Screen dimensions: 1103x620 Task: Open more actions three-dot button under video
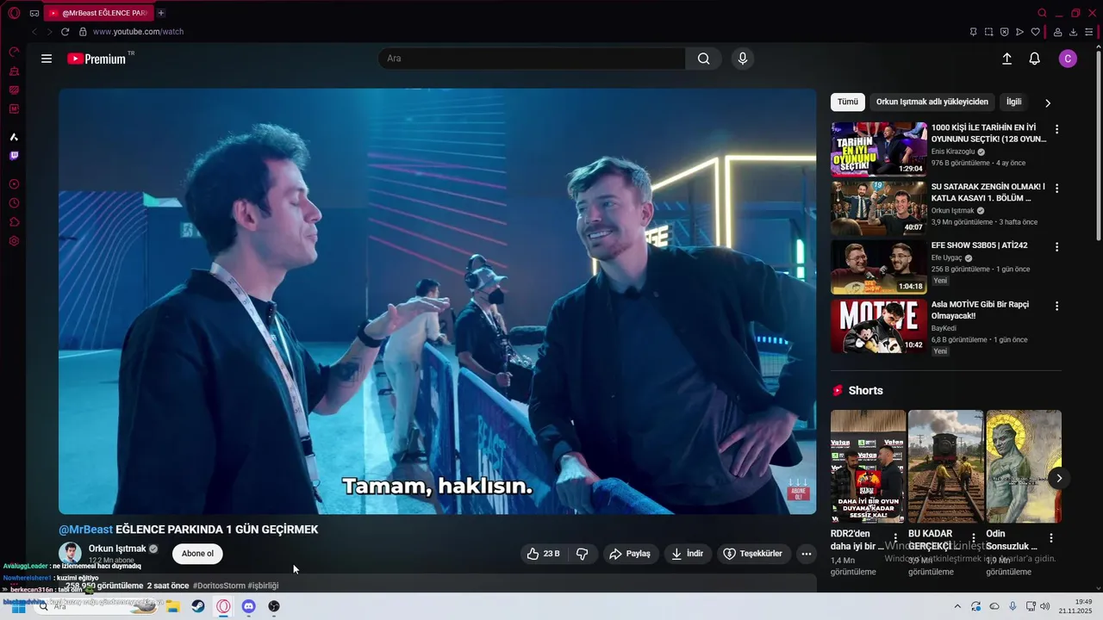point(807,554)
